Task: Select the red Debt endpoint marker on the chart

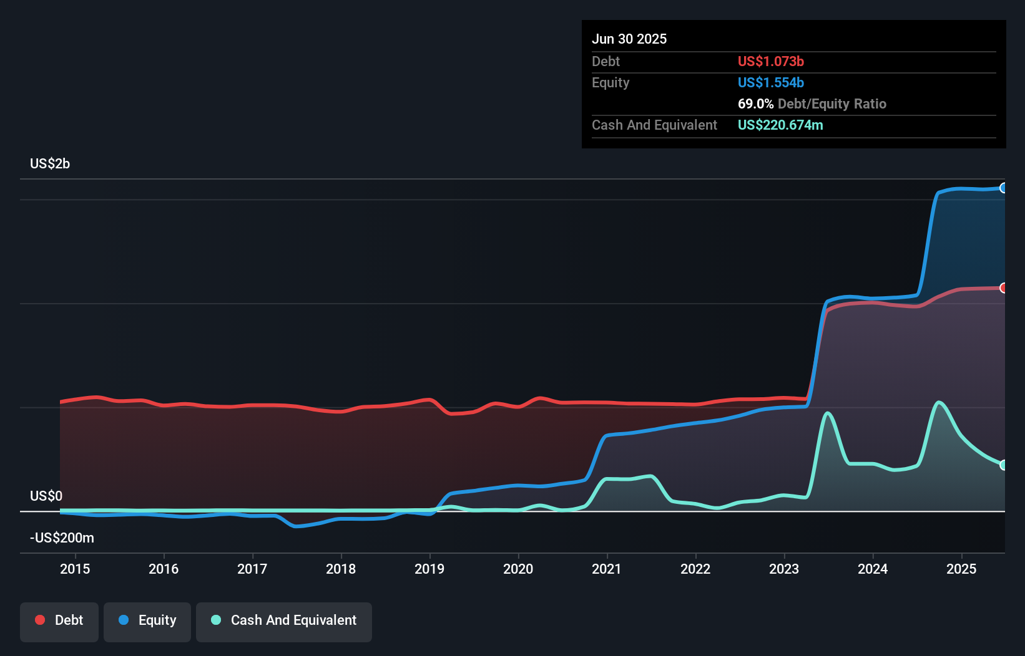Action: pyautogui.click(x=1004, y=287)
